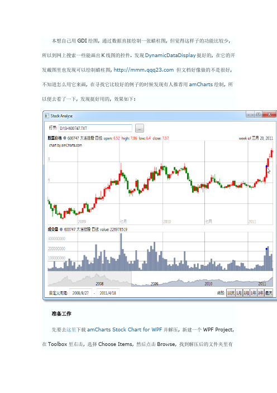
Task: Click the blue cursor dot on volume chart
Action: (x=266, y=249)
